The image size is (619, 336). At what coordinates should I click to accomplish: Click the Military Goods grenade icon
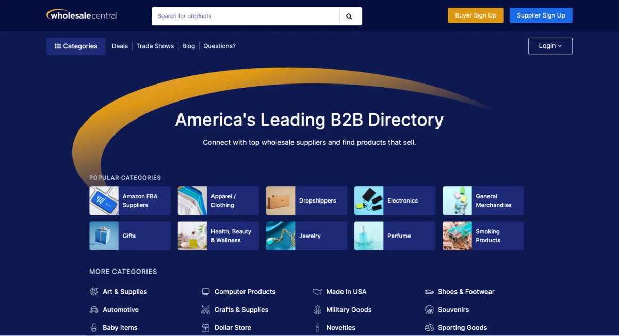pos(318,309)
